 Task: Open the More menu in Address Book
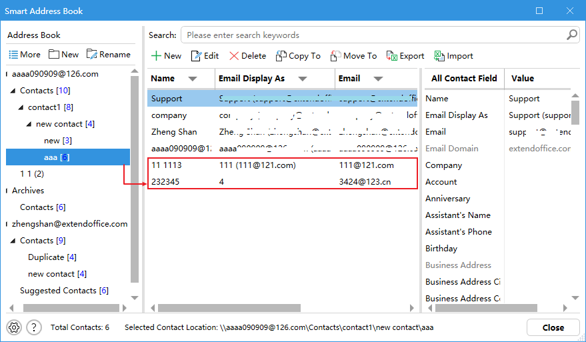tap(24, 55)
